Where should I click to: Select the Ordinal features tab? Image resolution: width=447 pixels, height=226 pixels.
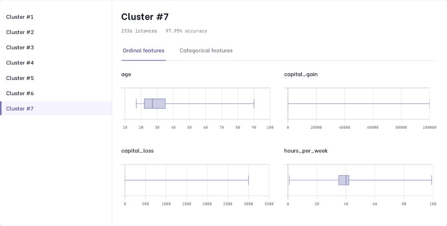[143, 51]
